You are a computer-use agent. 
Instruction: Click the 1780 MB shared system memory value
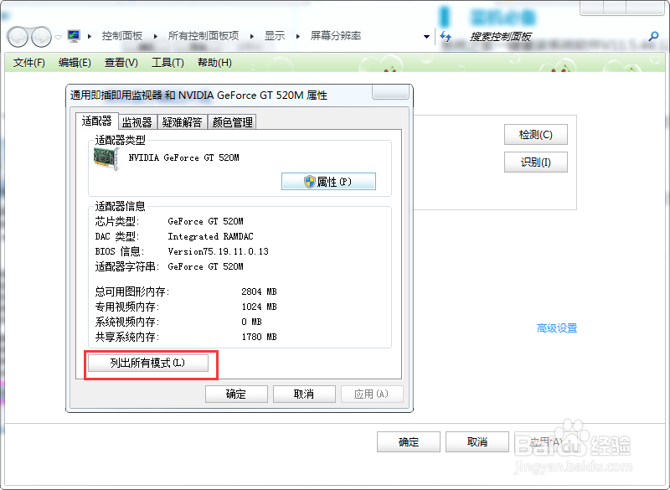click(259, 337)
